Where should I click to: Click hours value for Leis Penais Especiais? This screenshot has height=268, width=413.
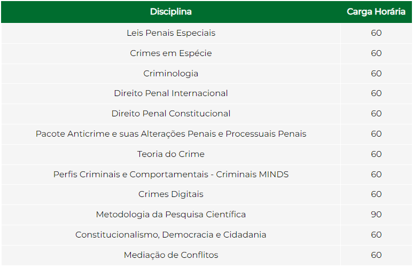coord(376,33)
